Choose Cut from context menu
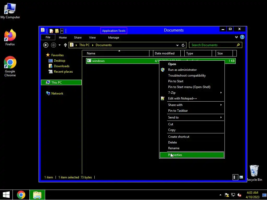 192,124
